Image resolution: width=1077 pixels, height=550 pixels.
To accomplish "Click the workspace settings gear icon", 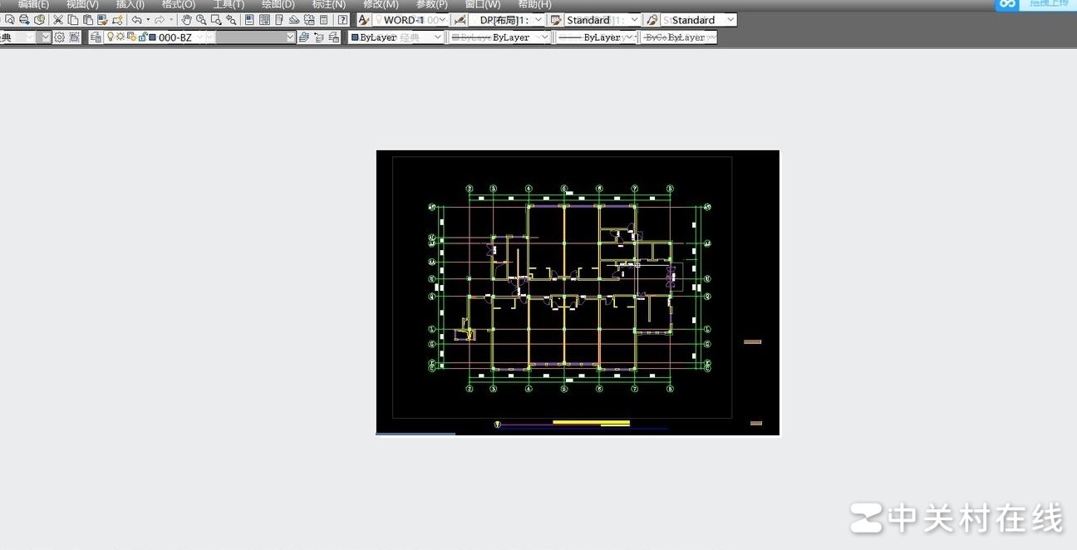I will (60, 37).
